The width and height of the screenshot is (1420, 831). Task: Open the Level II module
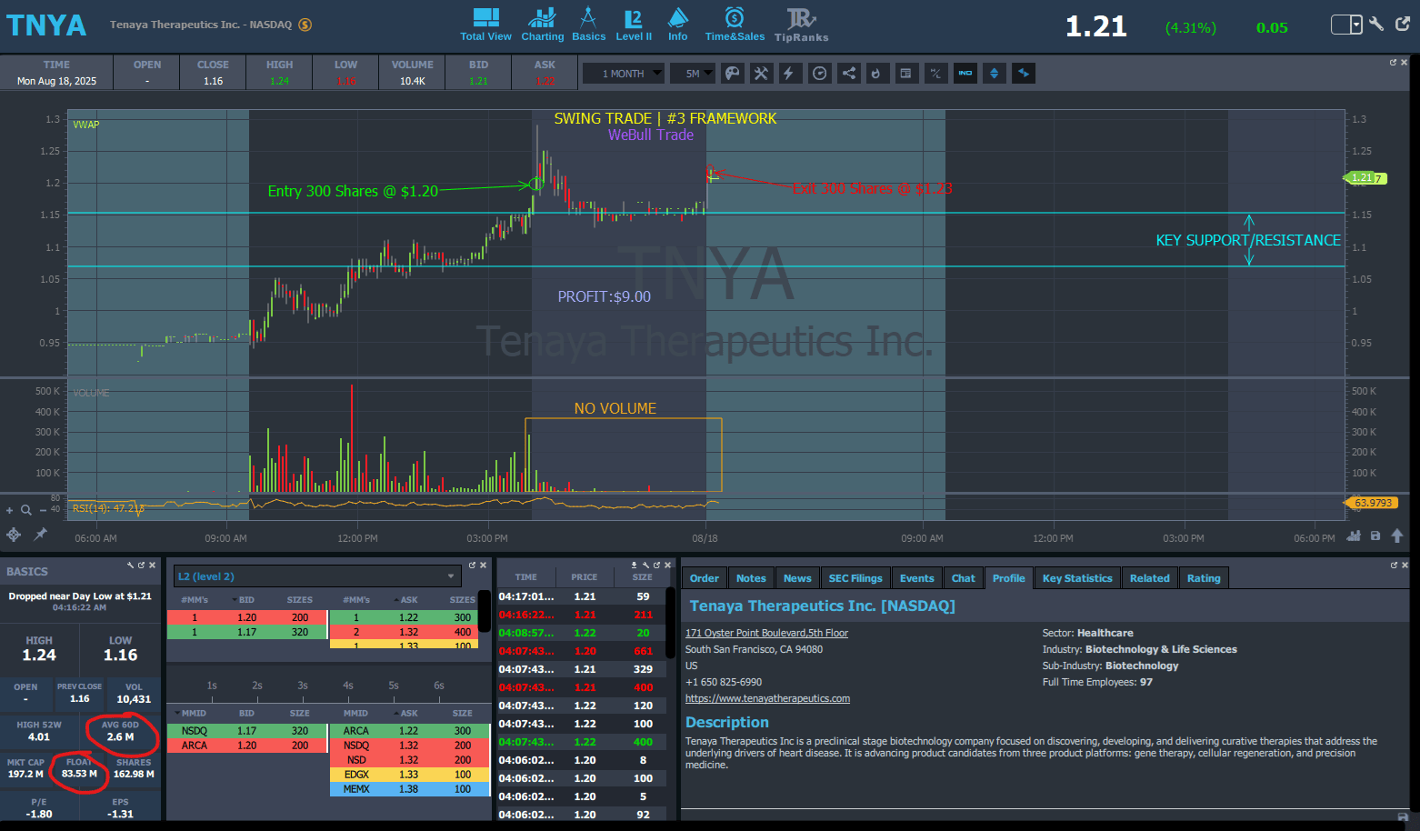pos(634,25)
